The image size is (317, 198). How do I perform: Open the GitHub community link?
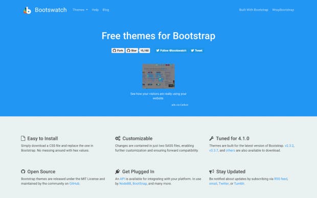(x=74, y=184)
